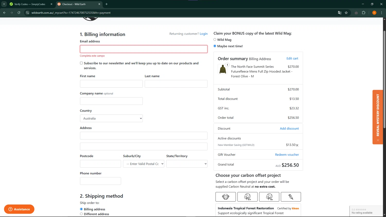Open the Country dropdown showing Australia

[x=111, y=118]
